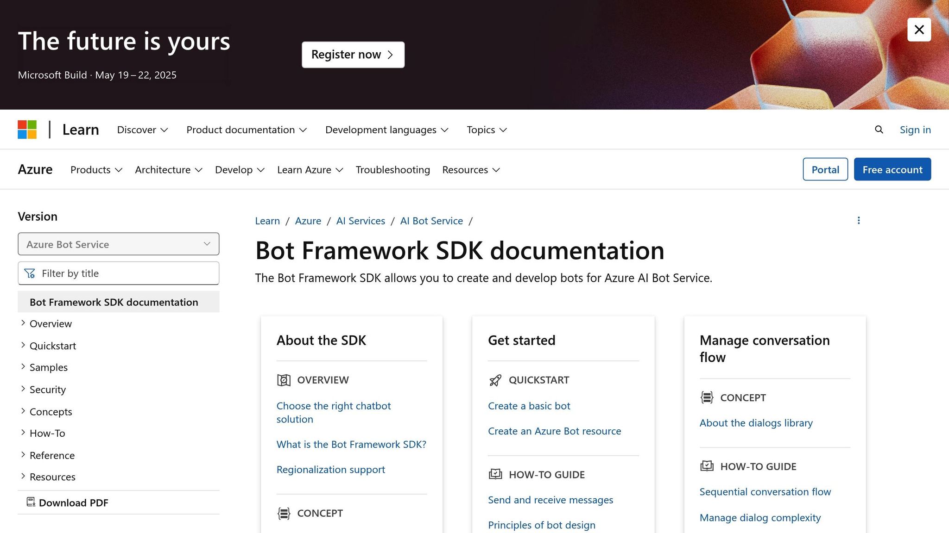This screenshot has height=533, width=949.
Task: Open the Learn breadcrumb link
Action: (x=267, y=221)
